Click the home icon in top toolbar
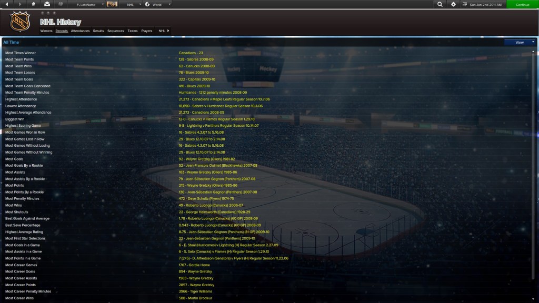 click(34, 4)
